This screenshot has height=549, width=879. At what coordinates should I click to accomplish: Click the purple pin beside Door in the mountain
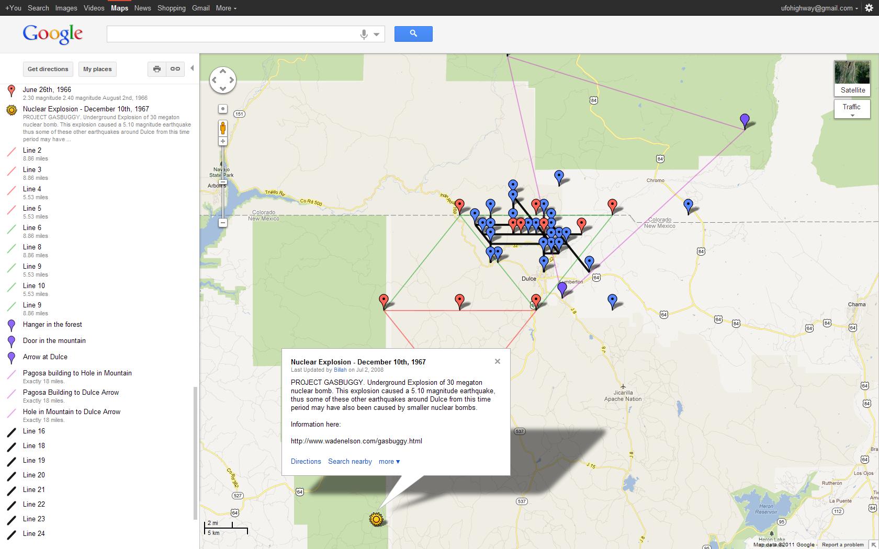tap(12, 341)
